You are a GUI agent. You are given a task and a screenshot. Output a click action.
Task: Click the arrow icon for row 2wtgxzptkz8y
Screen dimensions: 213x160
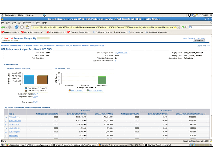tap(6, 125)
